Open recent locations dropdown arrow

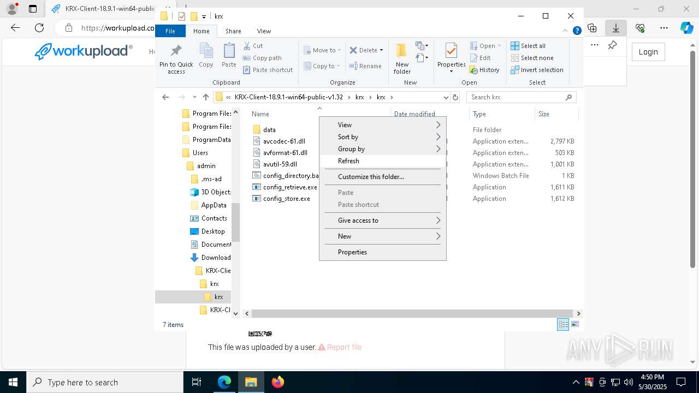(194, 97)
